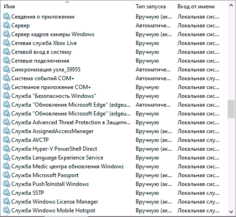Click Автоматиче... of Синхронизация узла_39955
Screen dimensions: 236x217
(x=153, y=70)
